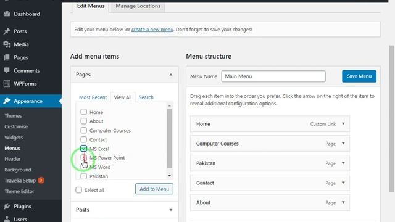
Task: Click the Save Menu button
Action: (x=359, y=76)
